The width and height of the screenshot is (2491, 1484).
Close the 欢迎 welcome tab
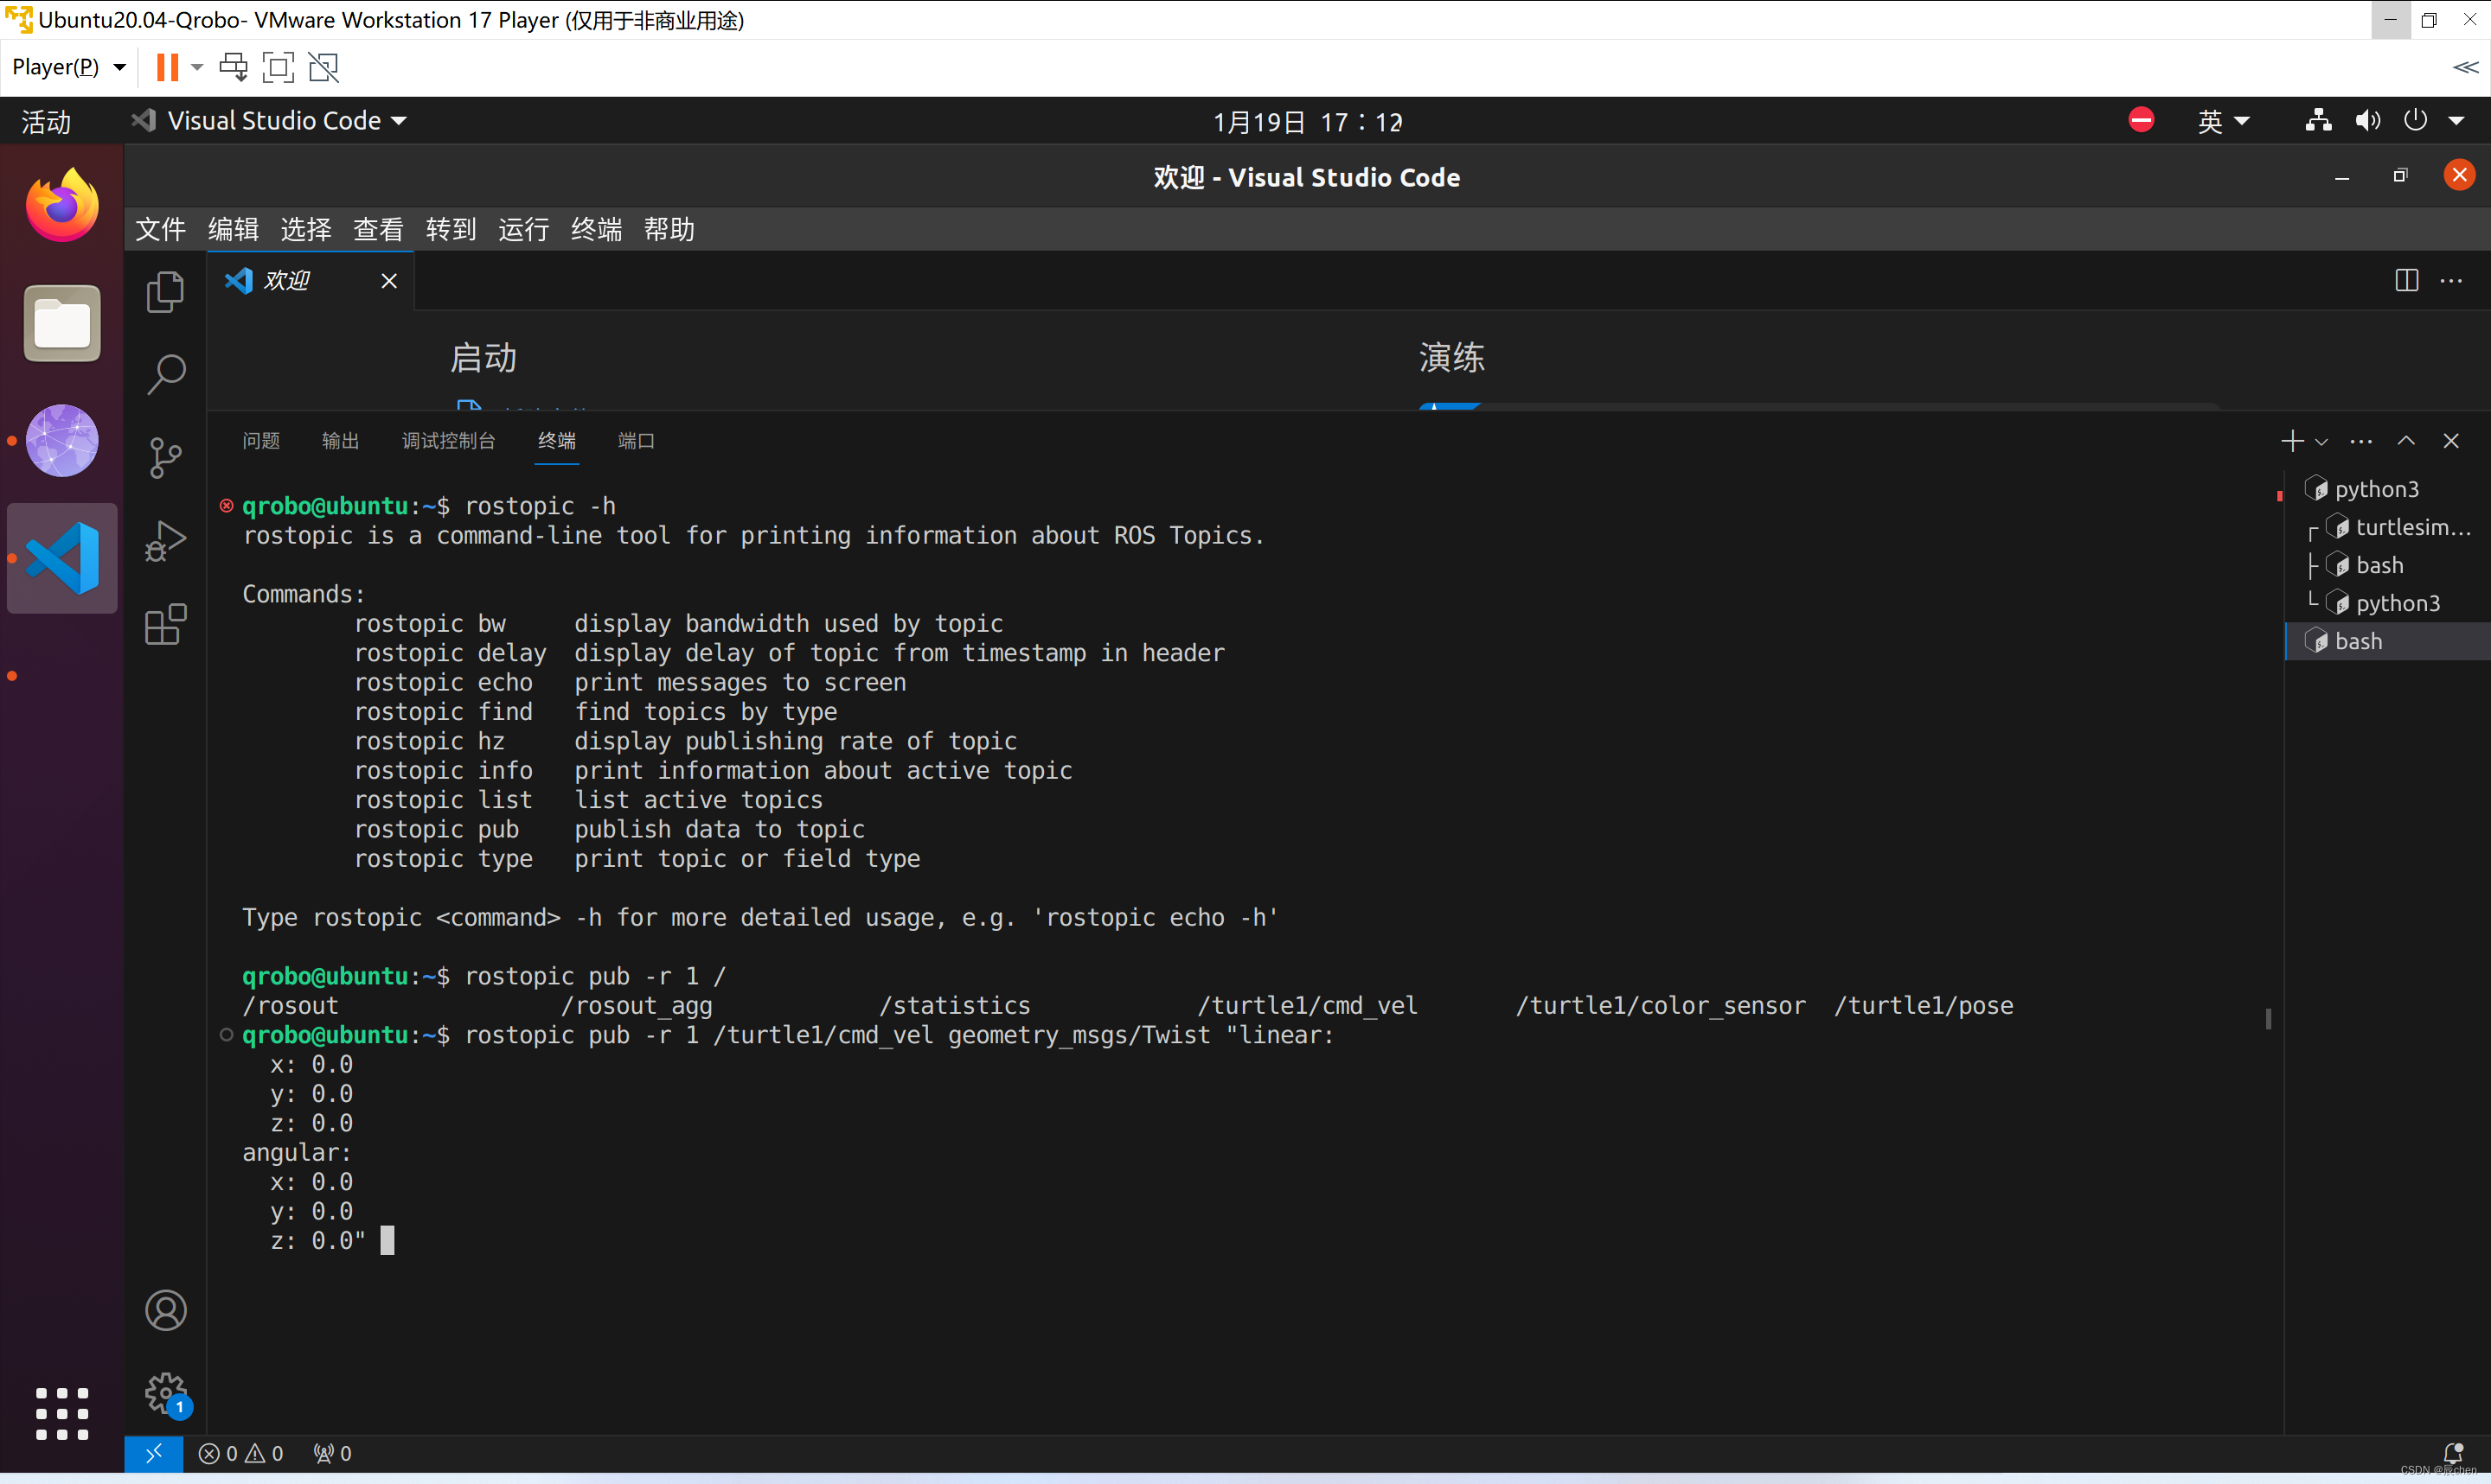click(x=389, y=281)
